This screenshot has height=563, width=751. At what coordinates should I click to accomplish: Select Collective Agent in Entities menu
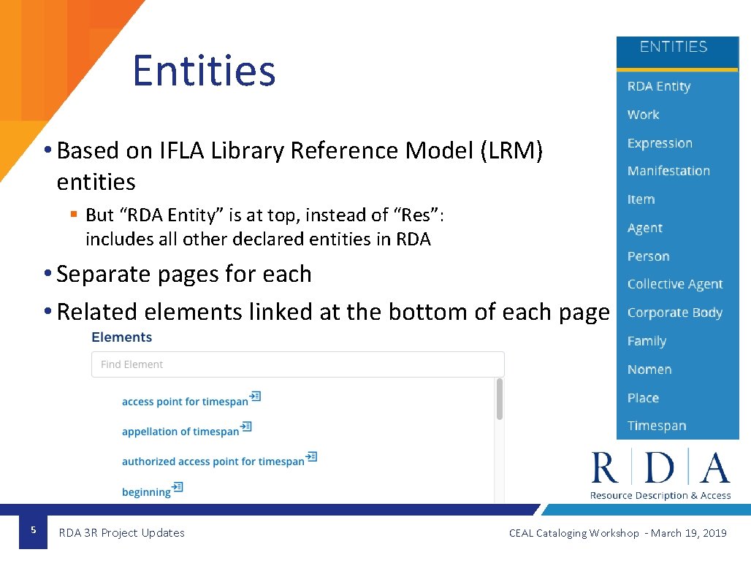click(675, 284)
